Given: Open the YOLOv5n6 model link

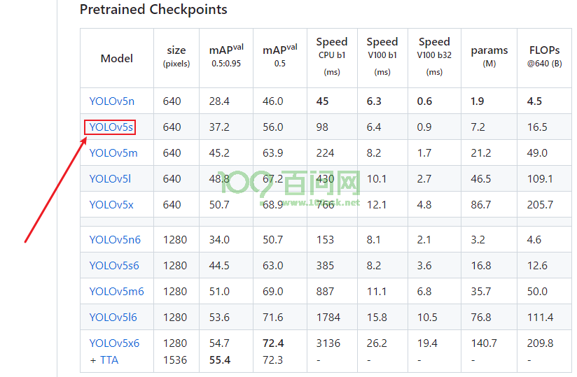Looking at the screenshot, I should click(115, 240).
